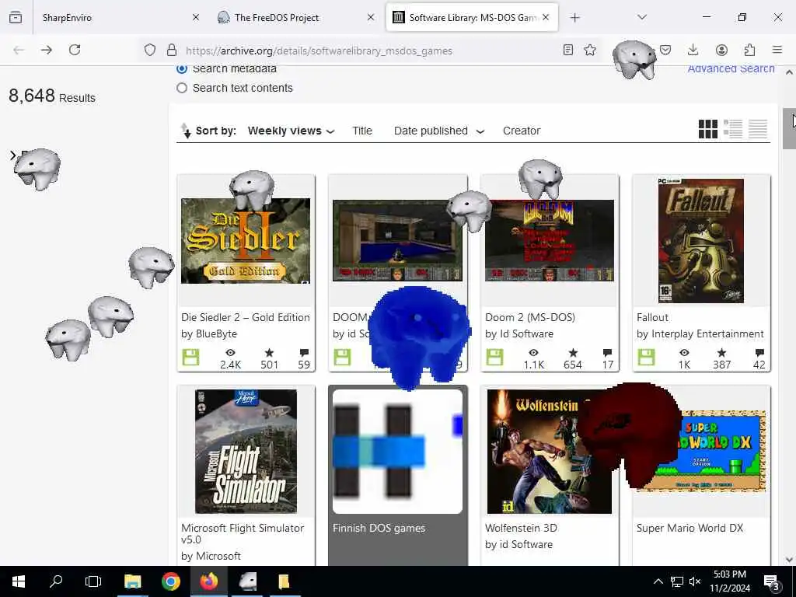Open Windows taskbar search

pyautogui.click(x=56, y=581)
